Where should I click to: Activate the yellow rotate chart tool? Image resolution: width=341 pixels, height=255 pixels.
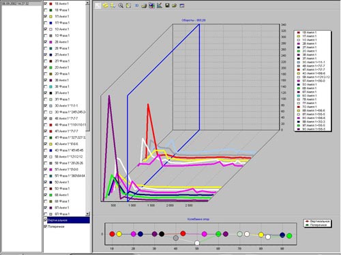coord(106,5)
